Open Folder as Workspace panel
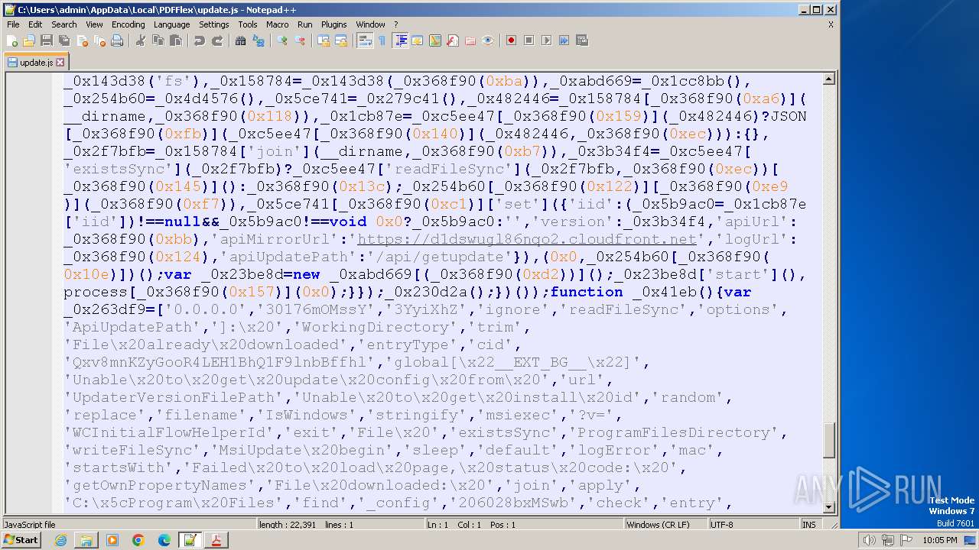Screen dimensions: 979x550 (x=470, y=40)
